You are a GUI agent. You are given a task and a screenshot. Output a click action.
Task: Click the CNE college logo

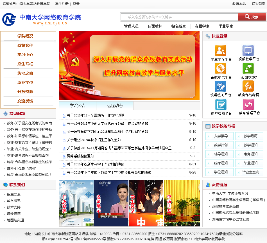point(9,19)
